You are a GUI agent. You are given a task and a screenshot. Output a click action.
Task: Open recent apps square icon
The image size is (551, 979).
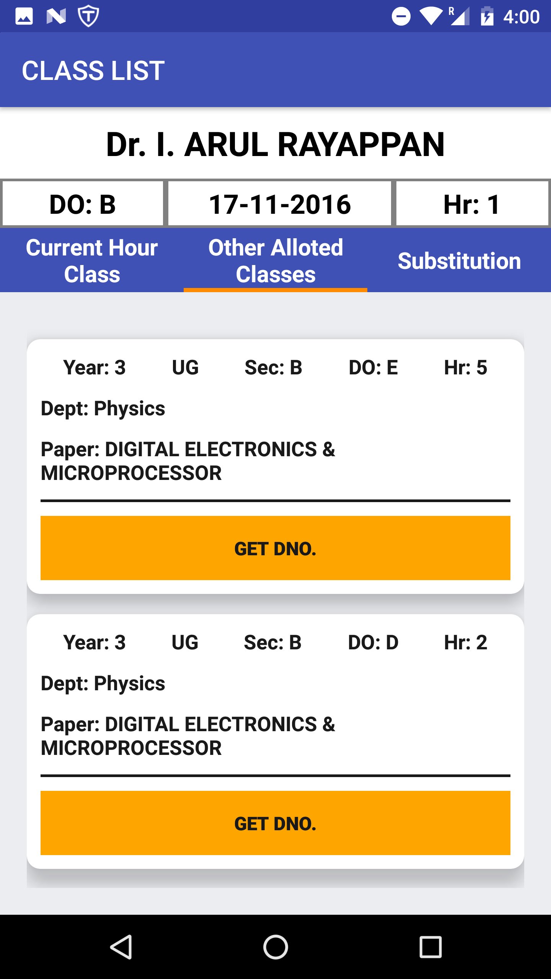click(x=430, y=947)
